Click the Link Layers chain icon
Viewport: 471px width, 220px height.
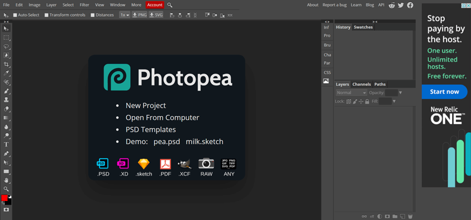pyautogui.click(x=364, y=216)
